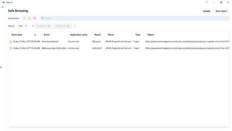Open the Period Day dropdown
232x131 pixels.
(23, 26)
